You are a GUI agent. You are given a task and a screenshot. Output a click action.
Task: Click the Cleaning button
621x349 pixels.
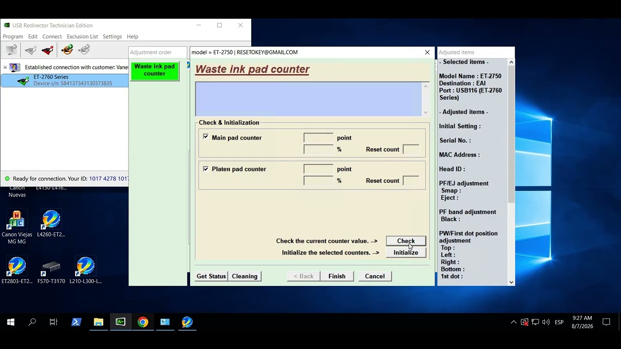pos(245,276)
